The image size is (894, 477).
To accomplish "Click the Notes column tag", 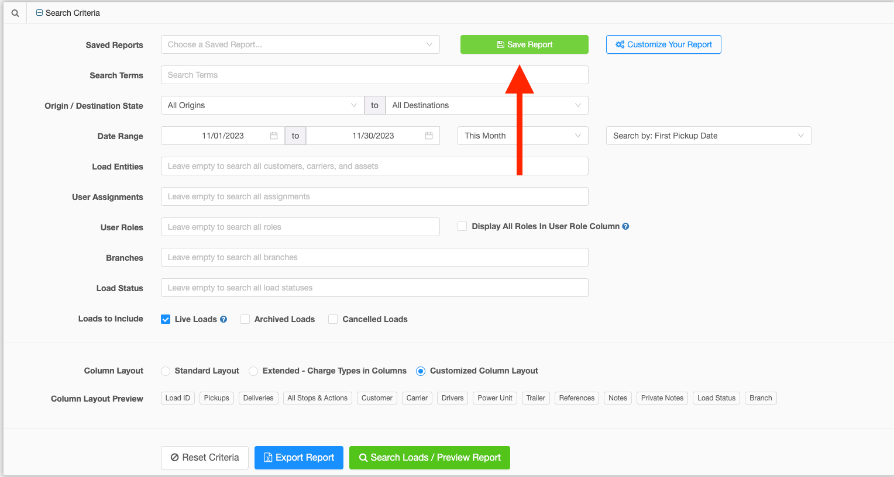I will pyautogui.click(x=618, y=398).
